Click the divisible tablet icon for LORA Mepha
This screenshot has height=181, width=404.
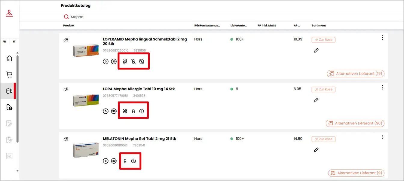coord(142,111)
